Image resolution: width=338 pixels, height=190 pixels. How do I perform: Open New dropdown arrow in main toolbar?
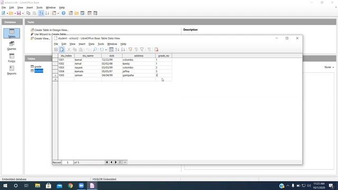pos(7,13)
